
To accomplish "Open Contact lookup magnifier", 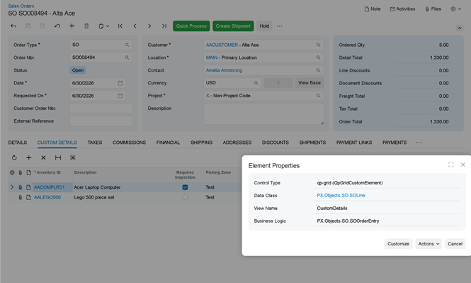I will point(318,70).
